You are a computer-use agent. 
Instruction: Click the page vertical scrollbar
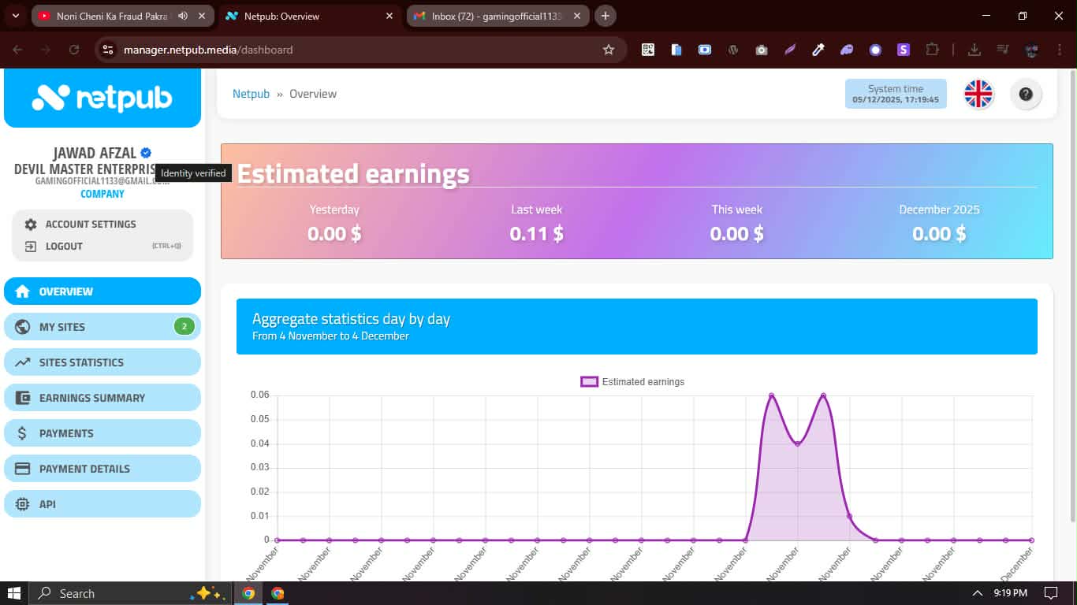tap(1072, 295)
